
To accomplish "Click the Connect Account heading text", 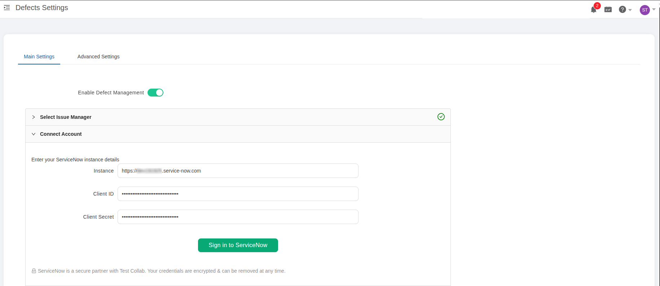I will coord(61,134).
